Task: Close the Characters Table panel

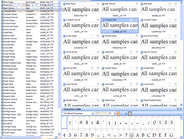Action: (181, 109)
